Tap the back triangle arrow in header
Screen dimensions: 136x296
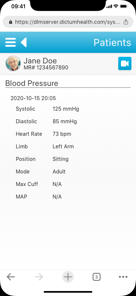click(24, 42)
